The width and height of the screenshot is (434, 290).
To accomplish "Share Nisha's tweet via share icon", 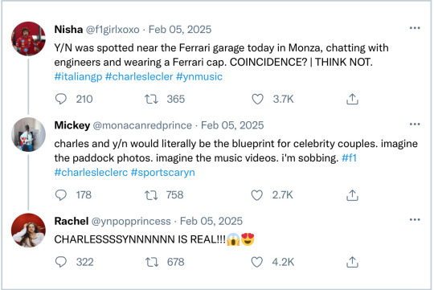I will [352, 99].
